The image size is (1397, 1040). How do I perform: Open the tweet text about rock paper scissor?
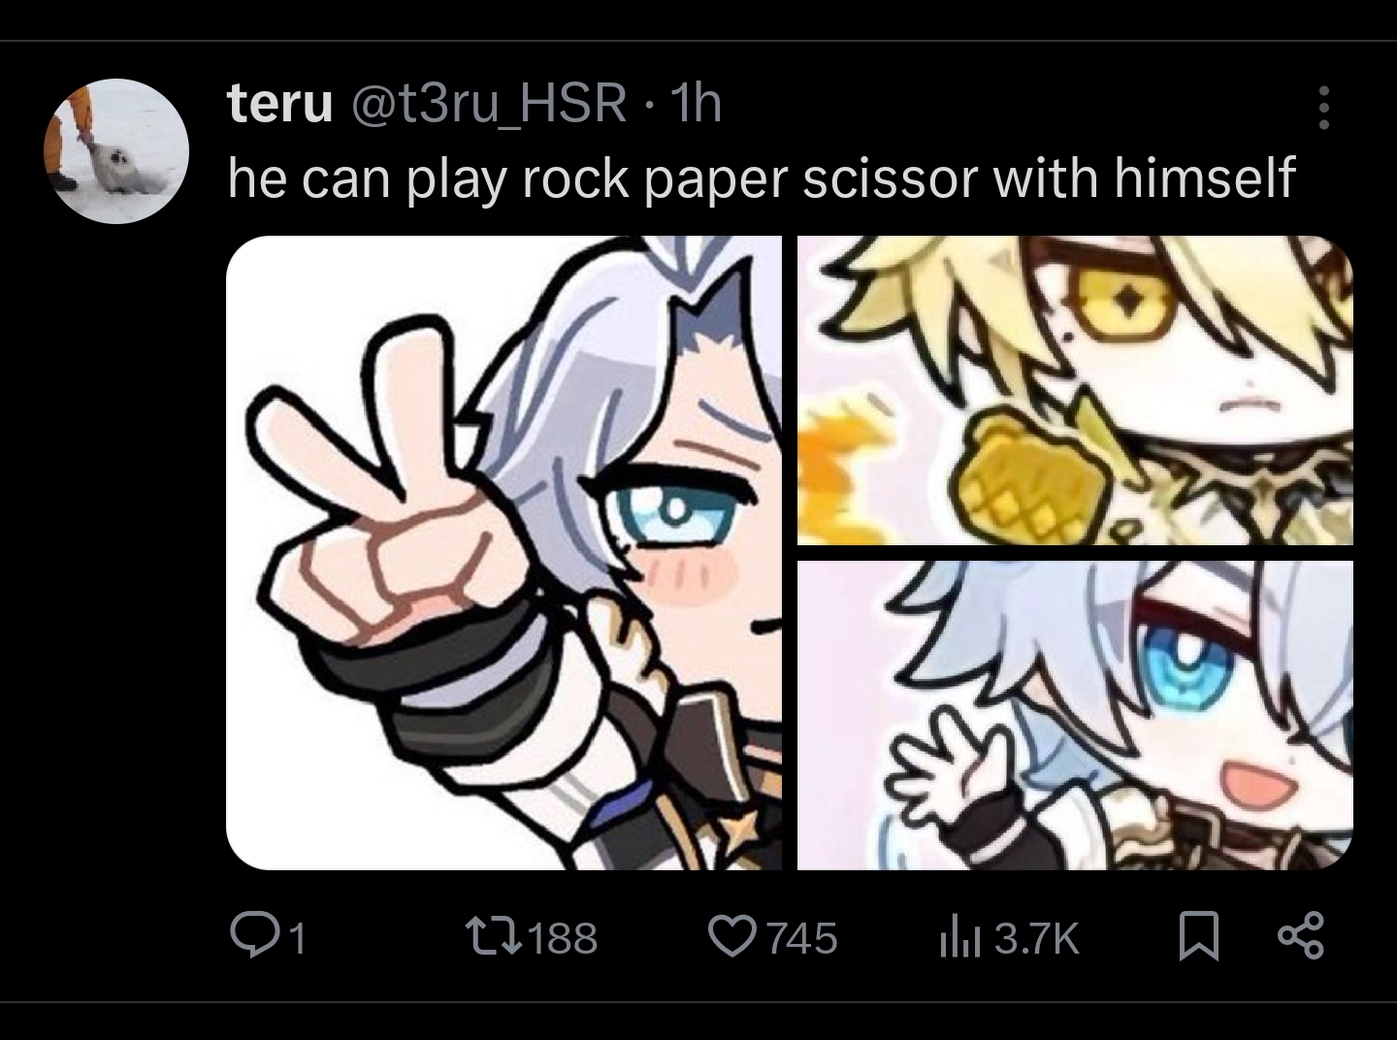[762, 179]
